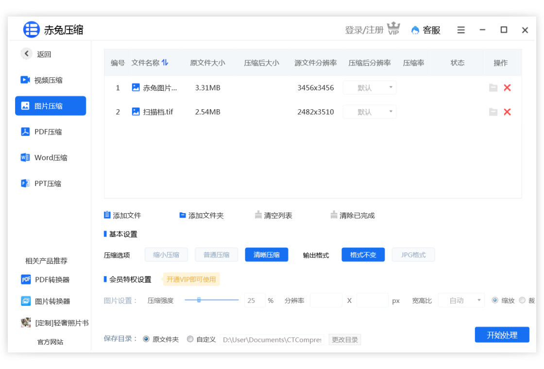Click the 压缩强度 percentage field showing 25

pyautogui.click(x=255, y=301)
